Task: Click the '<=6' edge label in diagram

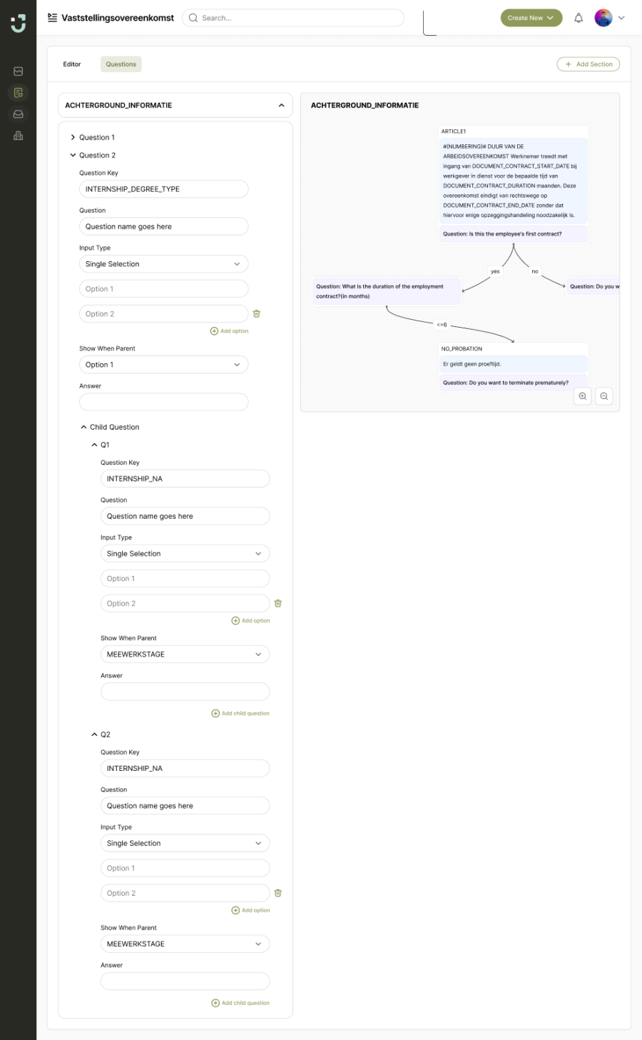Action: pos(442,325)
